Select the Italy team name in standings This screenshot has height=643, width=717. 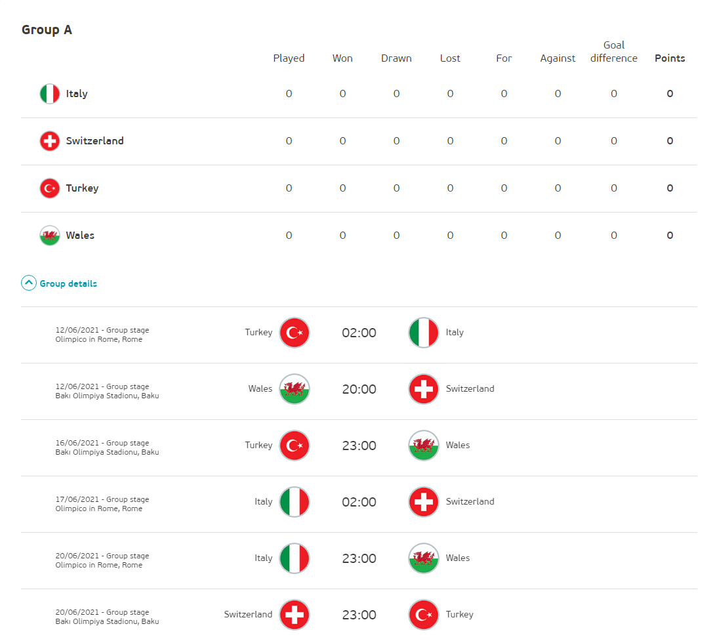pos(77,94)
